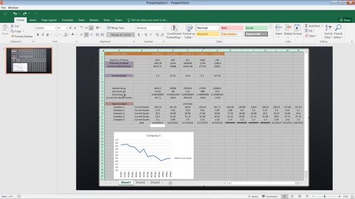Open the File menu

[x=3, y=8]
